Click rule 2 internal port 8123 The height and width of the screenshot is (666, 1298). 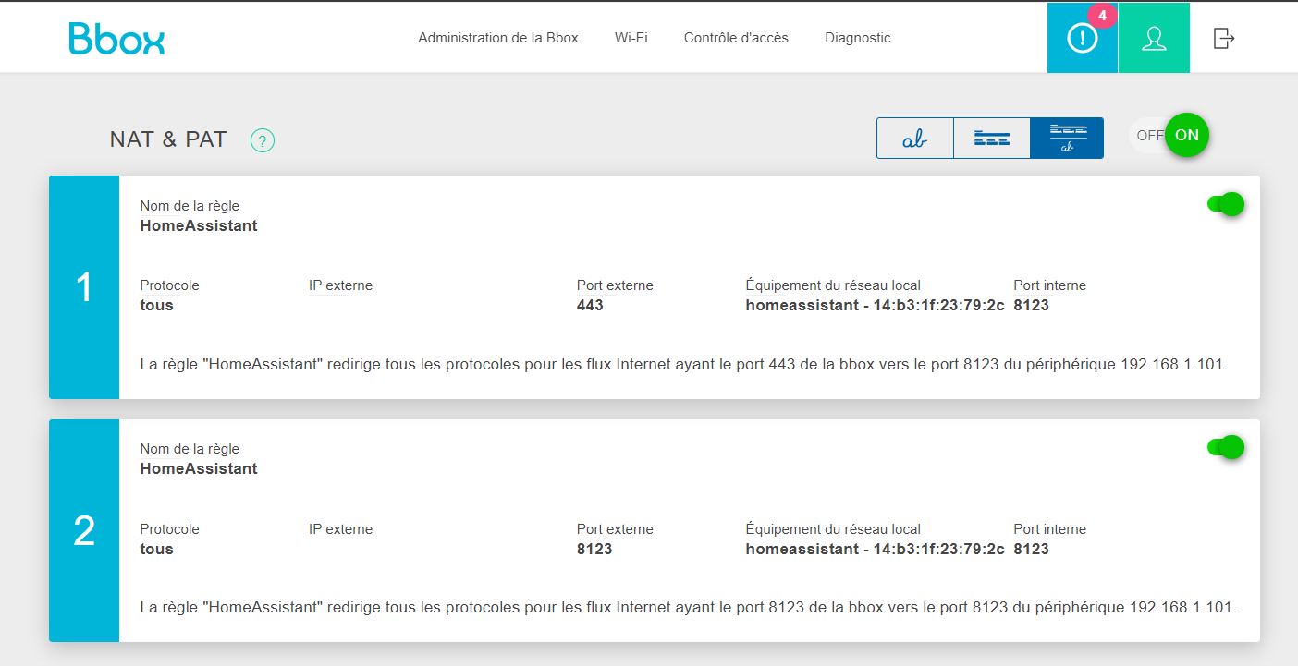tap(1032, 549)
